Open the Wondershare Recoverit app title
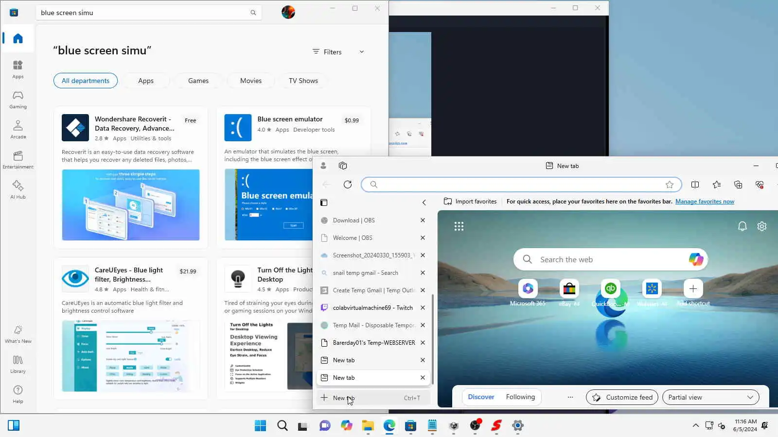Image resolution: width=778 pixels, height=437 pixels. (135, 124)
